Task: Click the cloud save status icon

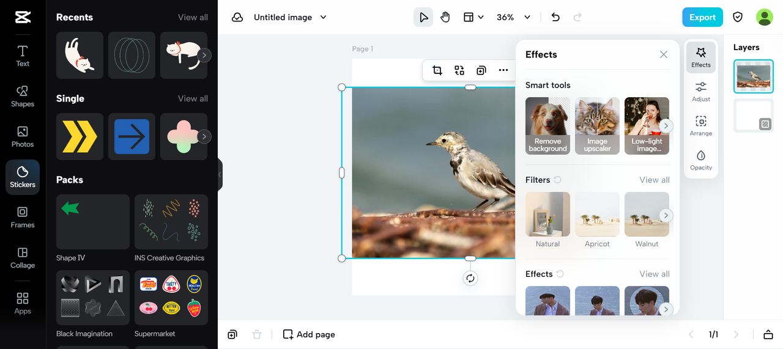Action: pyautogui.click(x=237, y=17)
